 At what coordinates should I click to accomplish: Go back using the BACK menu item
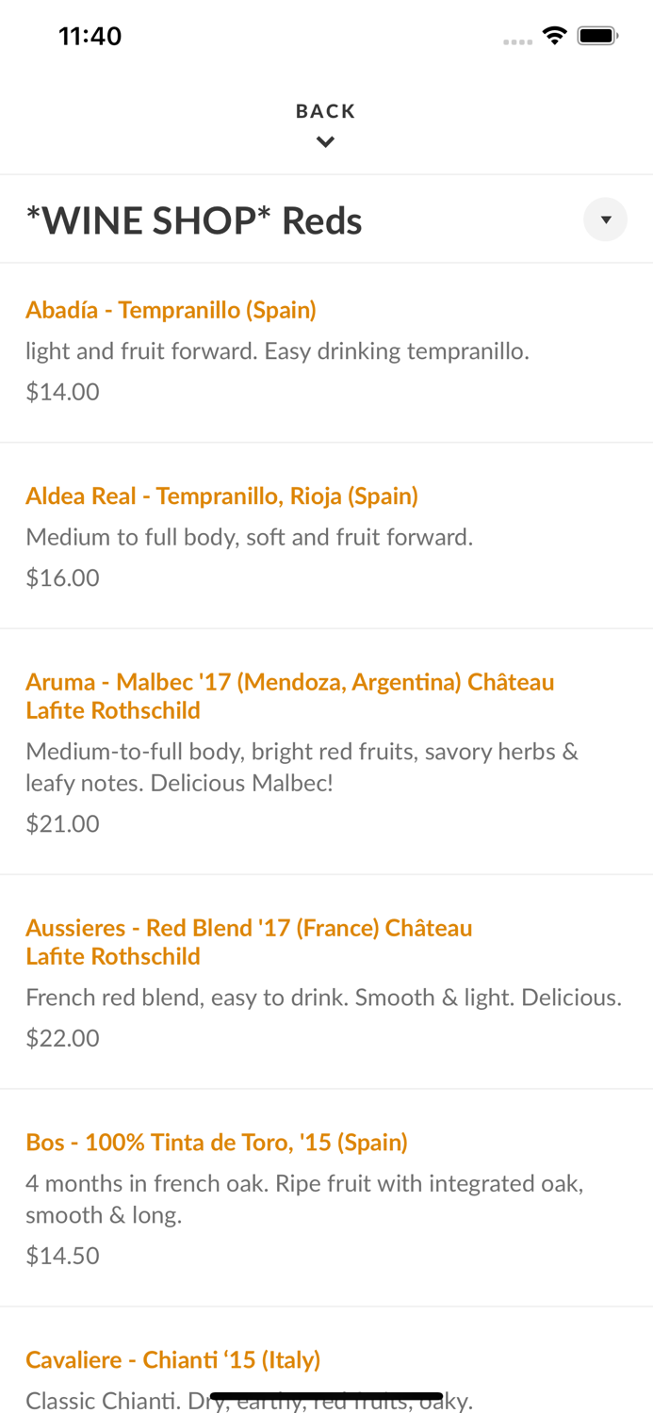click(x=326, y=110)
